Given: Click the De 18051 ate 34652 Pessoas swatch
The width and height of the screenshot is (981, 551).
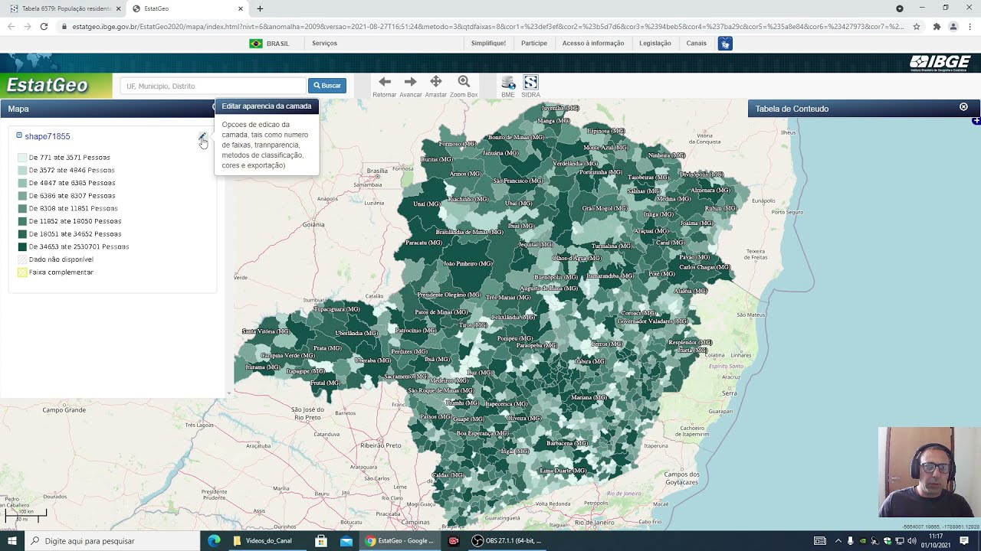Looking at the screenshot, I should pyautogui.click(x=22, y=234).
